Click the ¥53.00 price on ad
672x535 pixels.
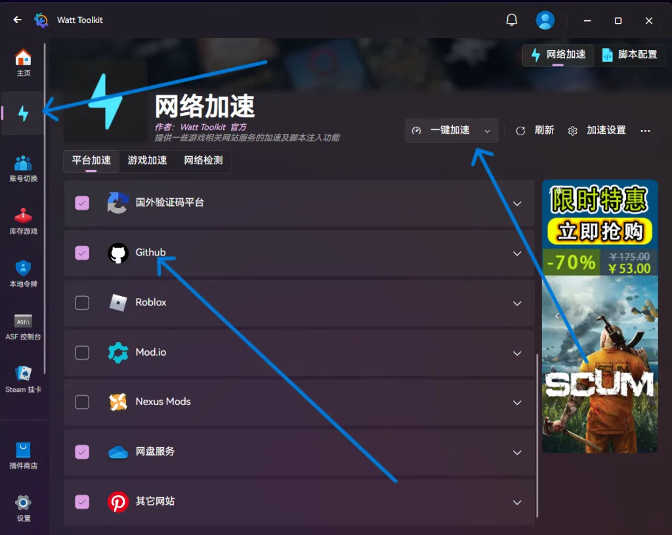[629, 268]
